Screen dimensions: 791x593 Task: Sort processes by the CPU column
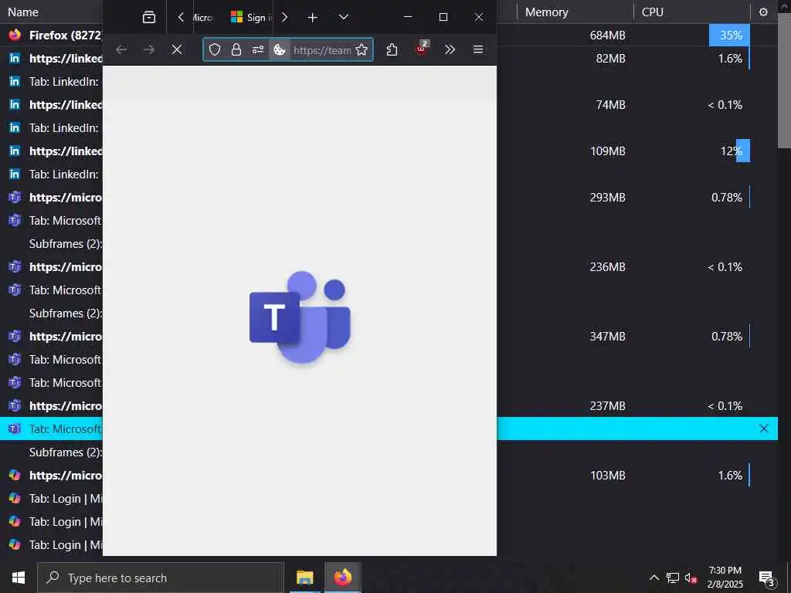click(652, 12)
